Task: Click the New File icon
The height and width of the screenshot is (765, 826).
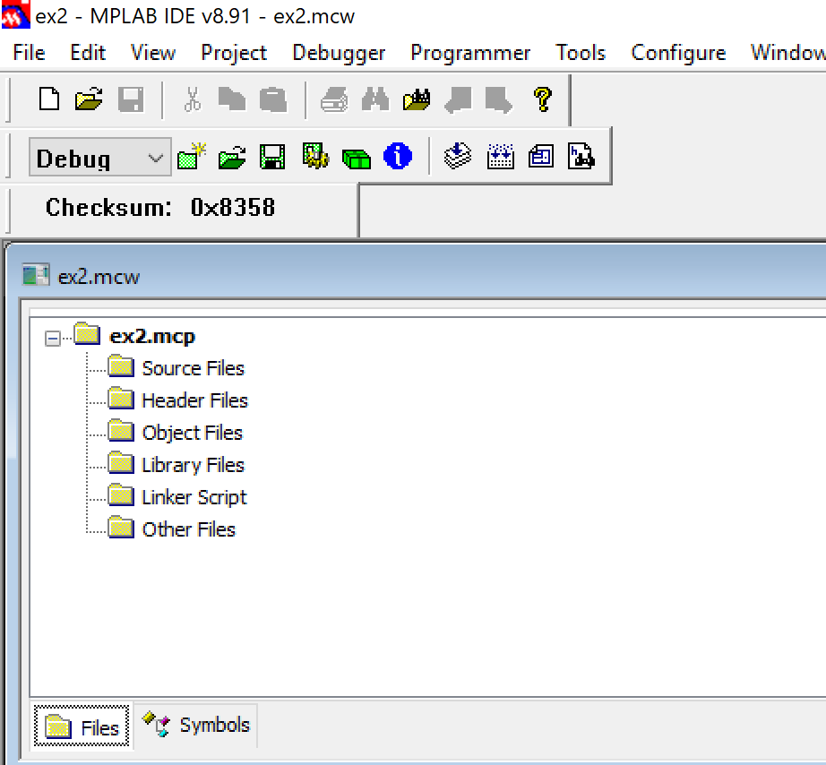Action: click(x=49, y=99)
